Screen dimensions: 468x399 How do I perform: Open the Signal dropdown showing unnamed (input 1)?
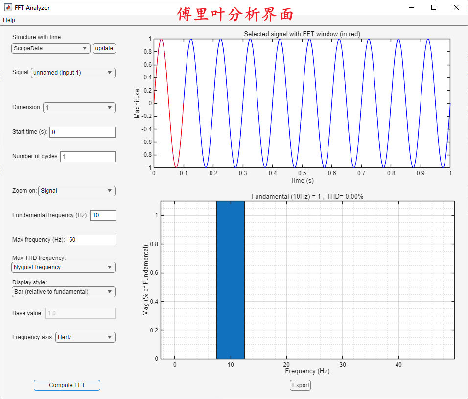click(72, 72)
